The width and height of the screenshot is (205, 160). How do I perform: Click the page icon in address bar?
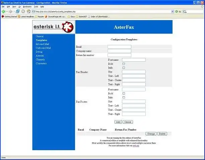click(34, 11)
